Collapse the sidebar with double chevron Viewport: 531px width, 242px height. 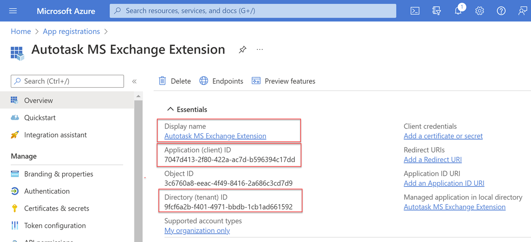(x=134, y=81)
